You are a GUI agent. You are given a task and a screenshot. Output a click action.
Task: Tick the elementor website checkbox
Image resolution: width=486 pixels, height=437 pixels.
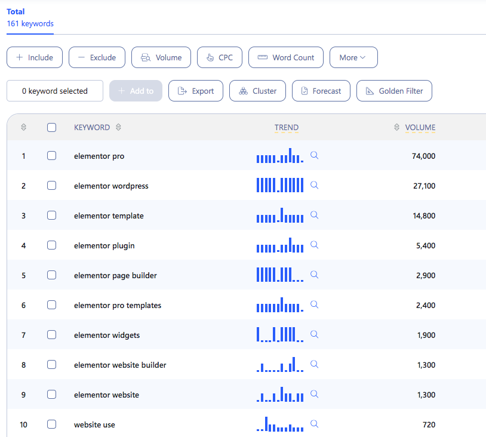[52, 394]
